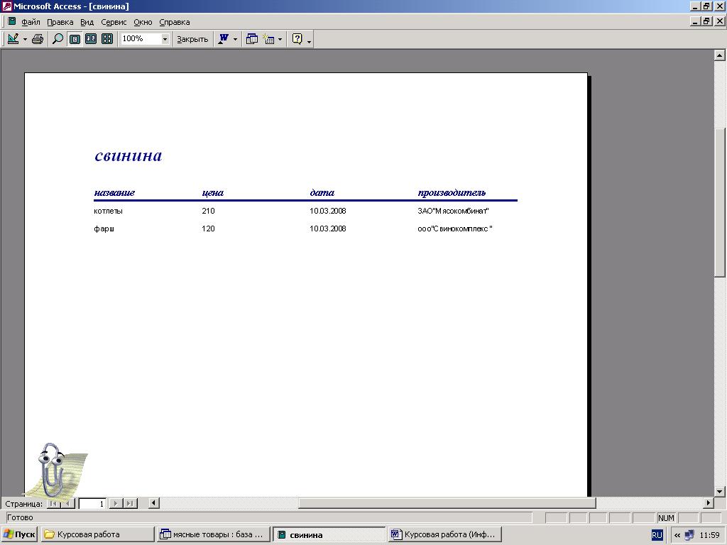This screenshot has height=545, width=727.
Task: Open the Вид menu
Action: click(87, 22)
